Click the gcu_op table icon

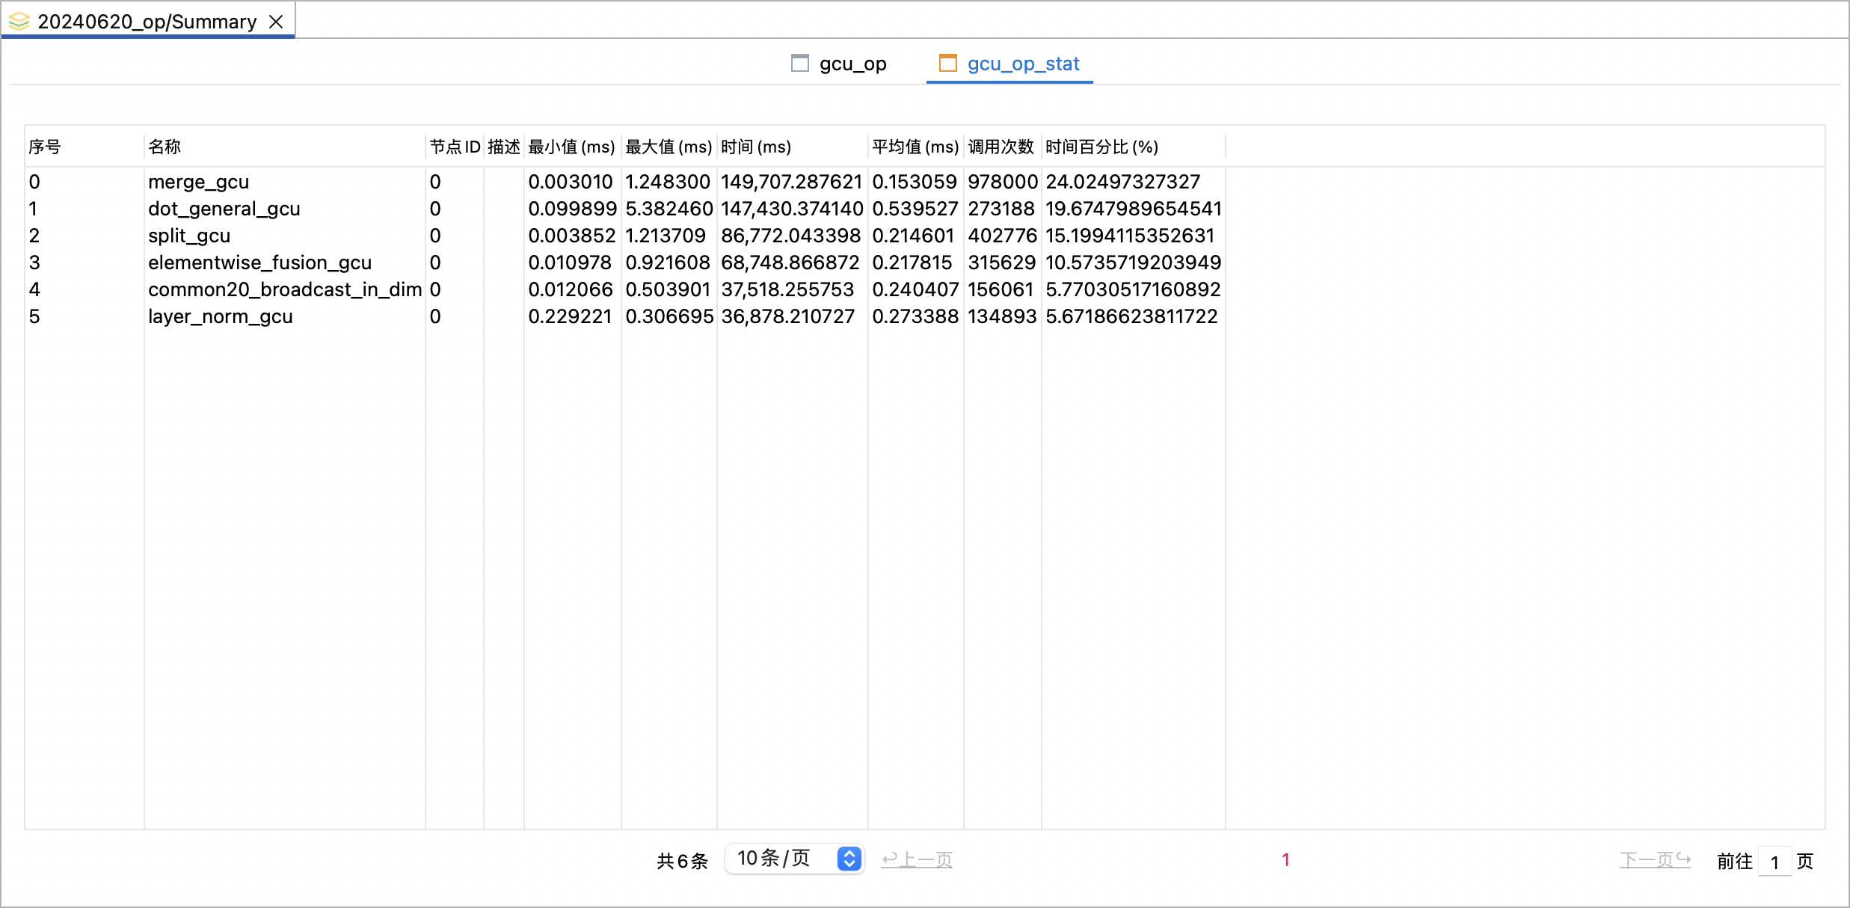coord(800,63)
